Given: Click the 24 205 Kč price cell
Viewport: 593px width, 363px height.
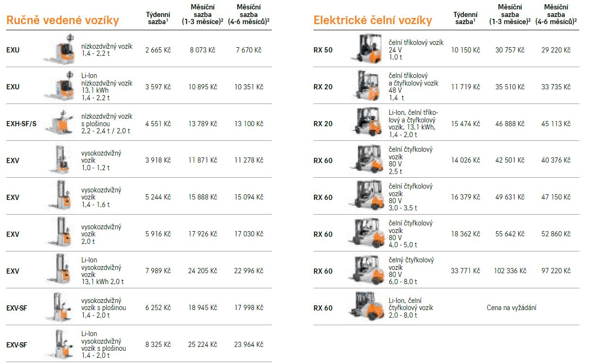Looking at the screenshot, I should coord(203,271).
